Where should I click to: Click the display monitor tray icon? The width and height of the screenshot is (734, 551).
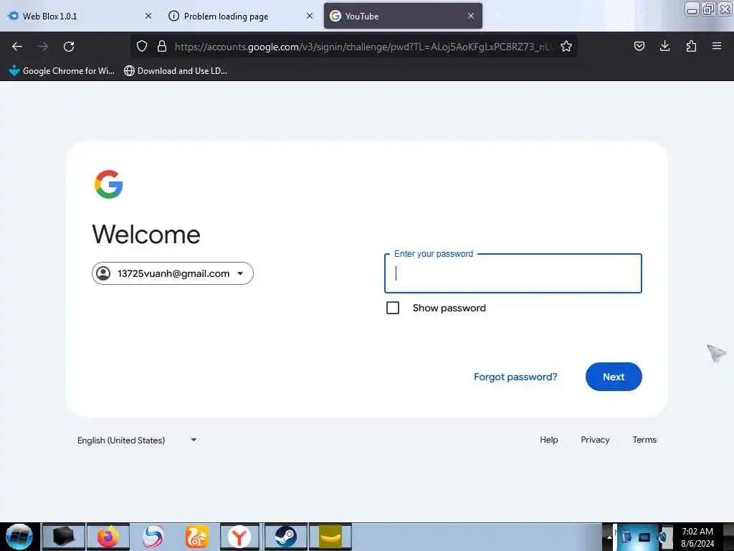644,537
